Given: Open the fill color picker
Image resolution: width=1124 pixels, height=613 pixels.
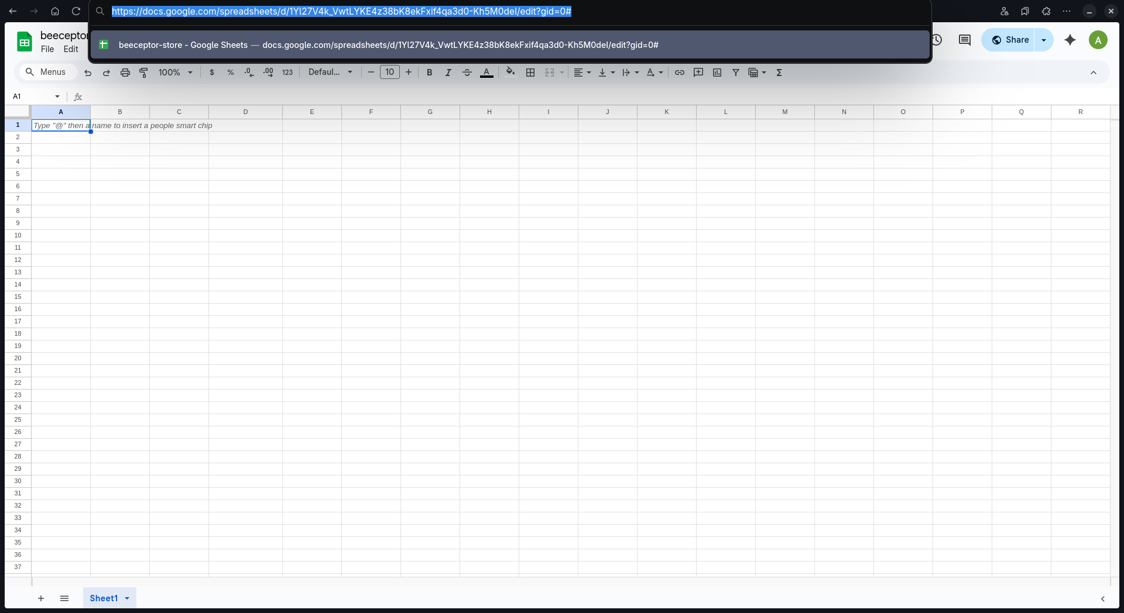Looking at the screenshot, I should (510, 72).
